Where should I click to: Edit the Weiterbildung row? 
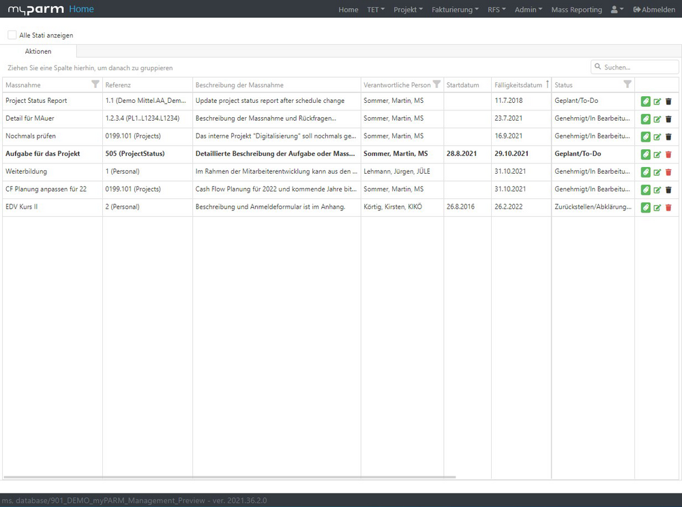657,172
